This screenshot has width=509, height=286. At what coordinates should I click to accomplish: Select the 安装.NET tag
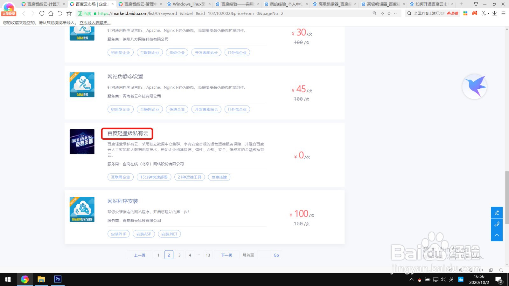pyautogui.click(x=169, y=234)
